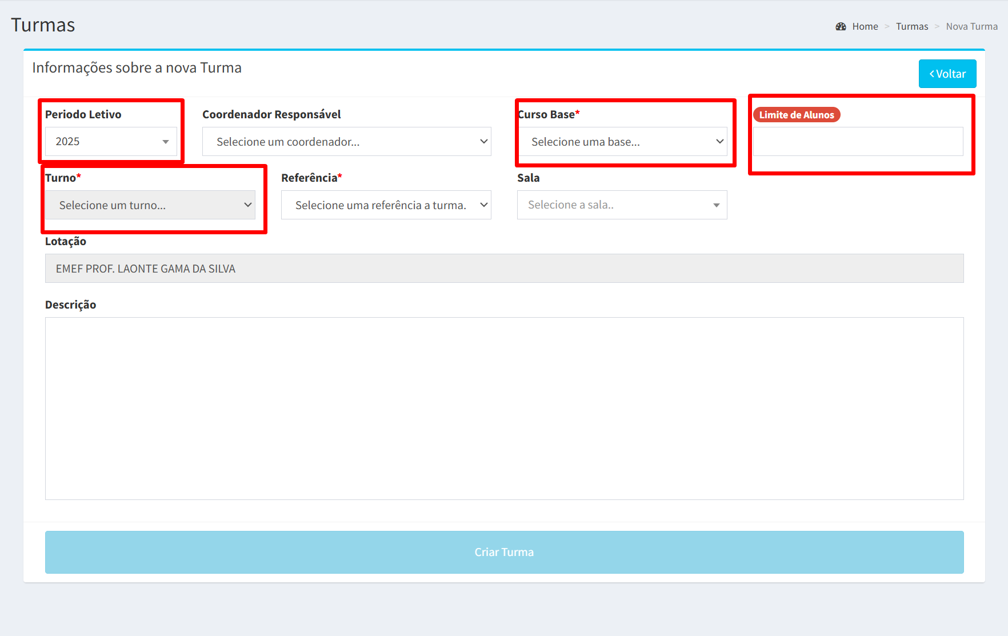Go to Home breadcrumb link
Viewport: 1008px width, 636px height.
(865, 26)
